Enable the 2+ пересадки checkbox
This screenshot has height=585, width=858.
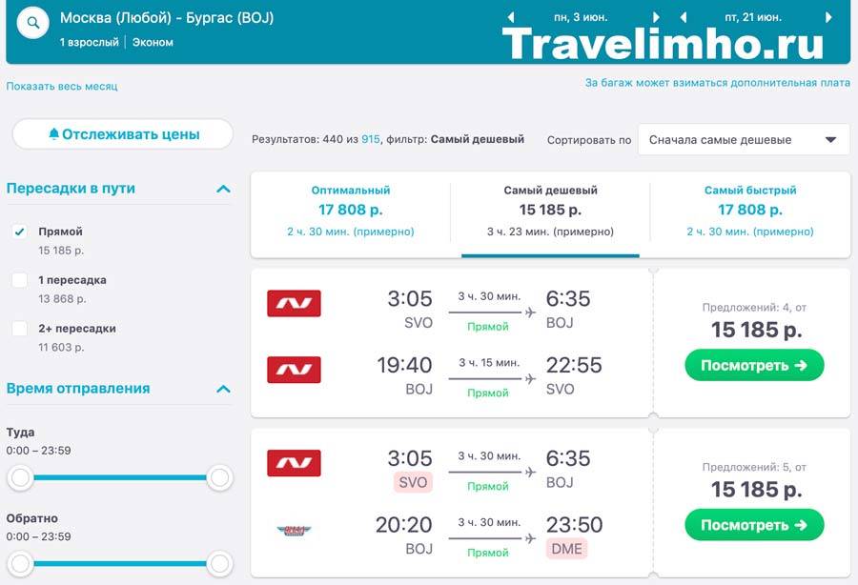20,329
